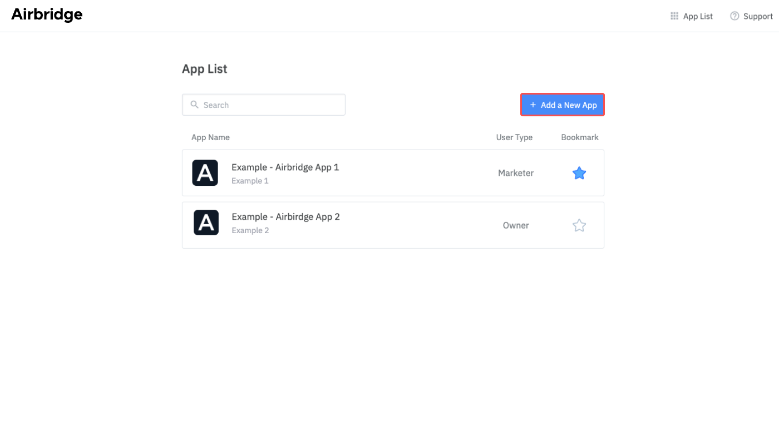Screen dimensions: 779x445
Task: Click the App List header link
Action: pos(698,16)
